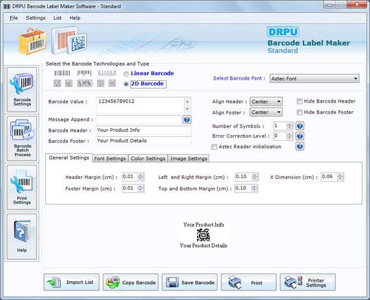370x300 pixels.
Task: Click help icon for Error Correction Level
Action: (x=300, y=136)
